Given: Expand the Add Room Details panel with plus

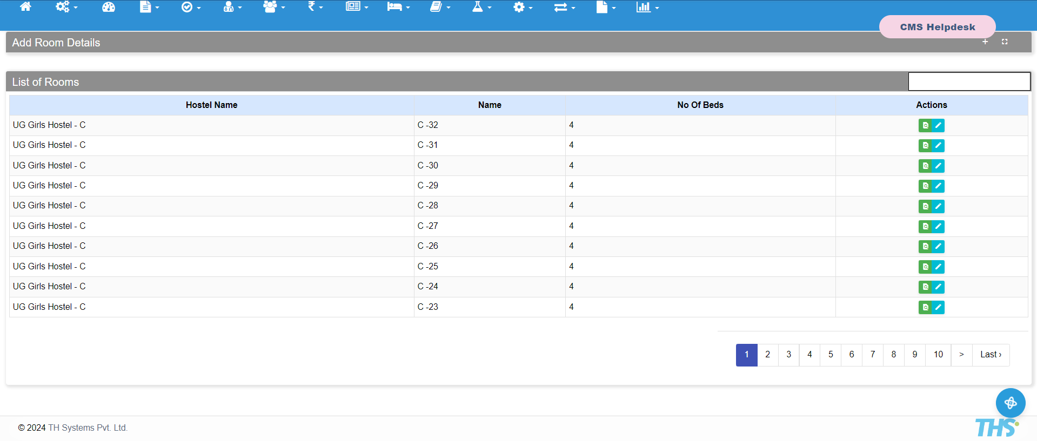Looking at the screenshot, I should (x=985, y=42).
